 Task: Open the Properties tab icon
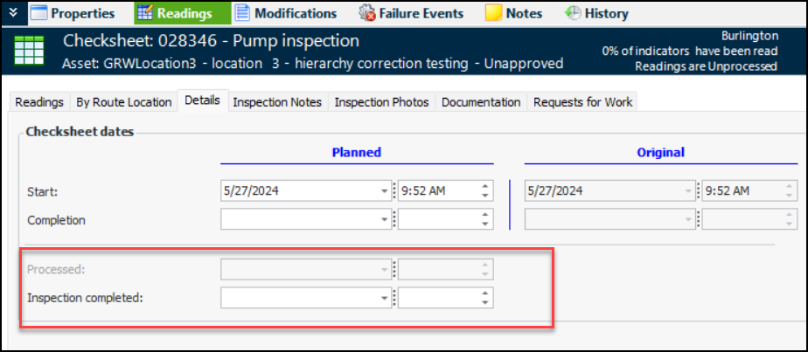tap(38, 13)
